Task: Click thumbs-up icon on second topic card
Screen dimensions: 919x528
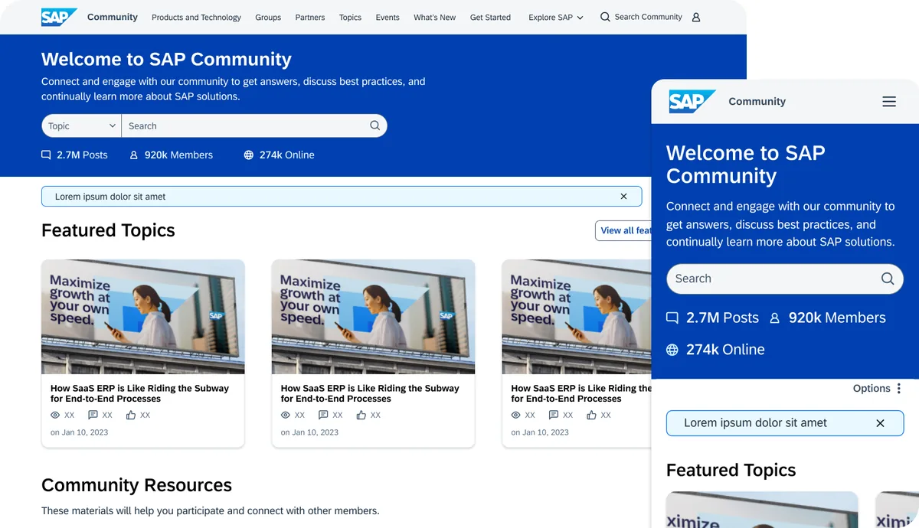Action: point(361,415)
